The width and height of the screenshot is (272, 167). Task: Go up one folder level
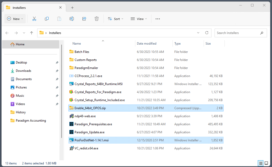pyautogui.click(x=31, y=33)
